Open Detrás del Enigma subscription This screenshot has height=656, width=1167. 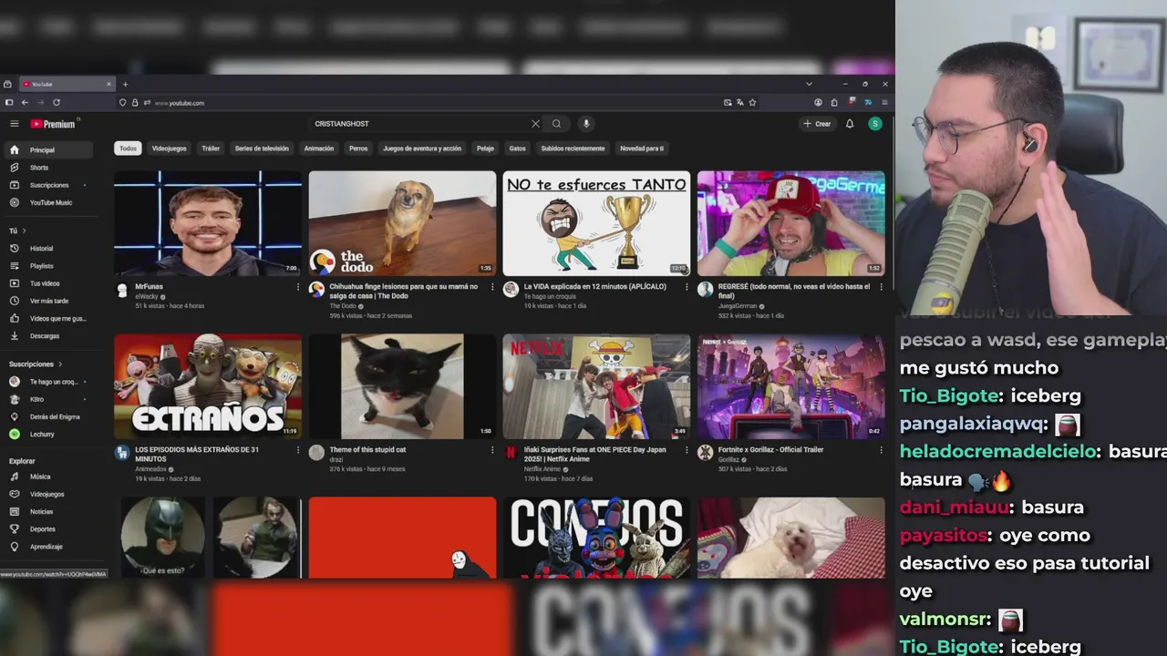click(x=47, y=416)
